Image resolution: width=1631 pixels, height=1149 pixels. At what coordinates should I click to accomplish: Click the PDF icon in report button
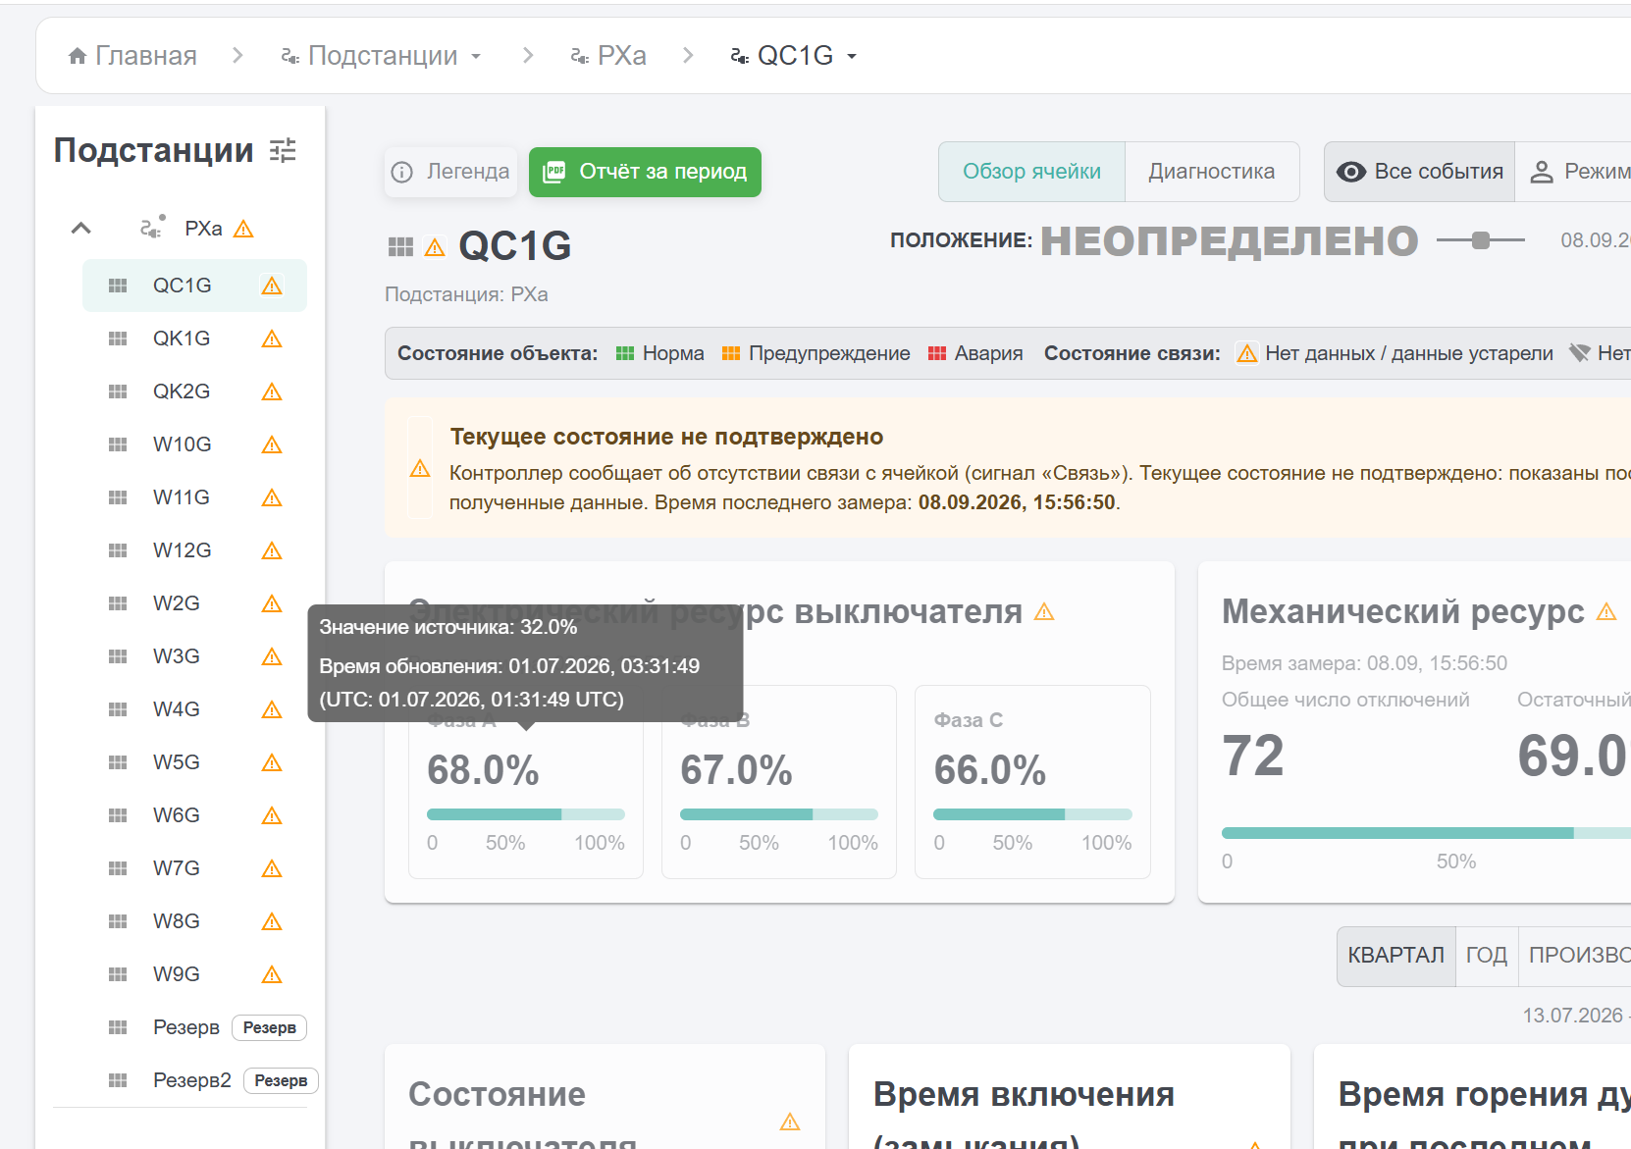click(554, 172)
